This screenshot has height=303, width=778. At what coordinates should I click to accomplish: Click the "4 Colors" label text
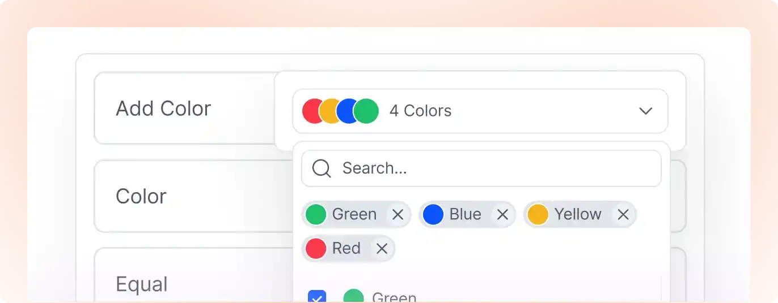pos(420,111)
